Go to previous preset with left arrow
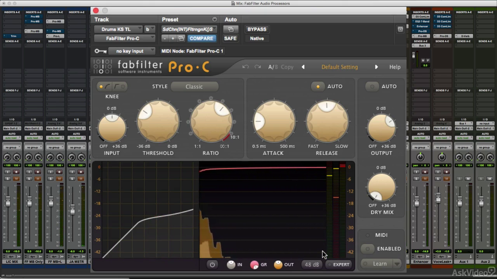 (303, 67)
